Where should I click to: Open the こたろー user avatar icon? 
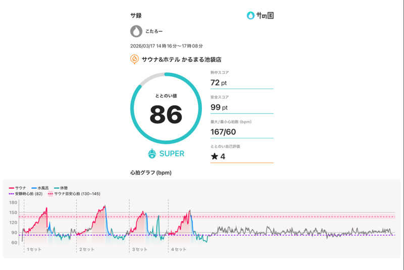(x=136, y=31)
